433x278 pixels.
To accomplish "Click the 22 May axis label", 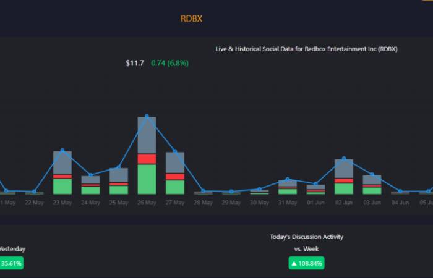I will click(34, 203).
